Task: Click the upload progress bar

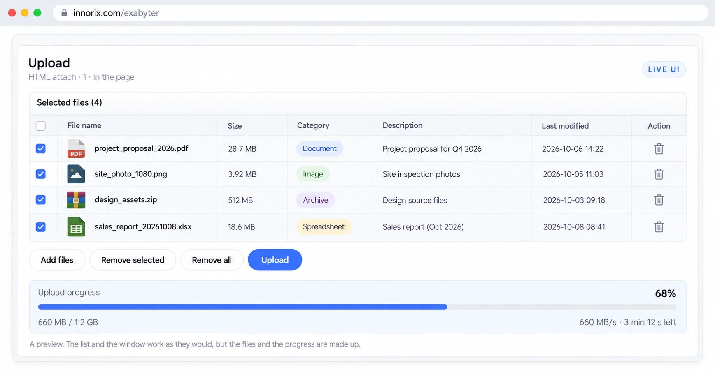Action: point(357,307)
